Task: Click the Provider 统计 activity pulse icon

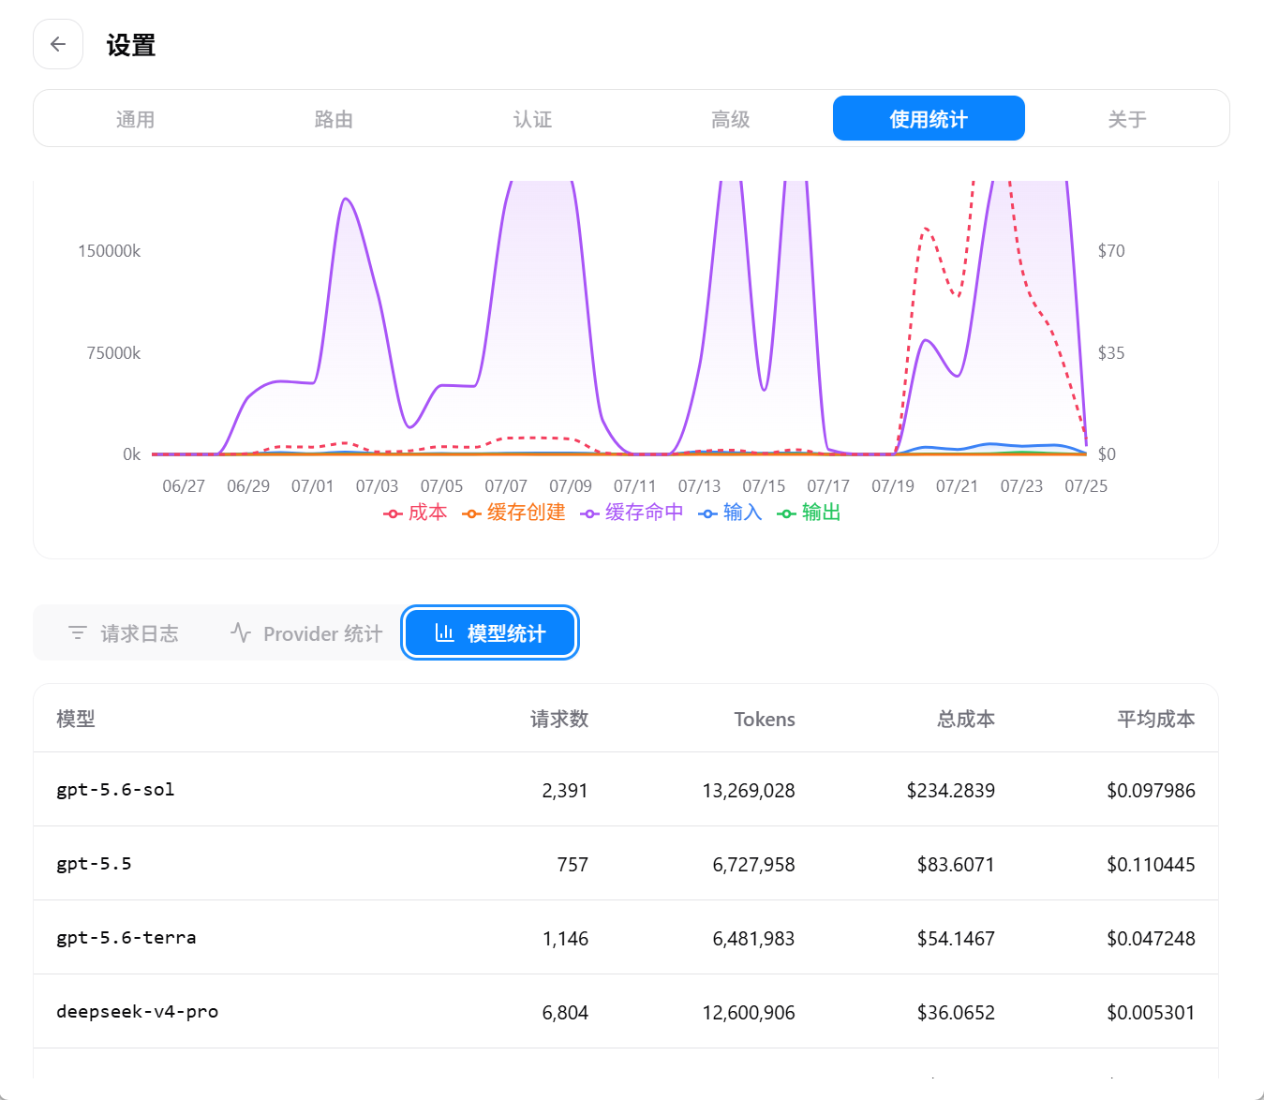Action: pyautogui.click(x=241, y=633)
